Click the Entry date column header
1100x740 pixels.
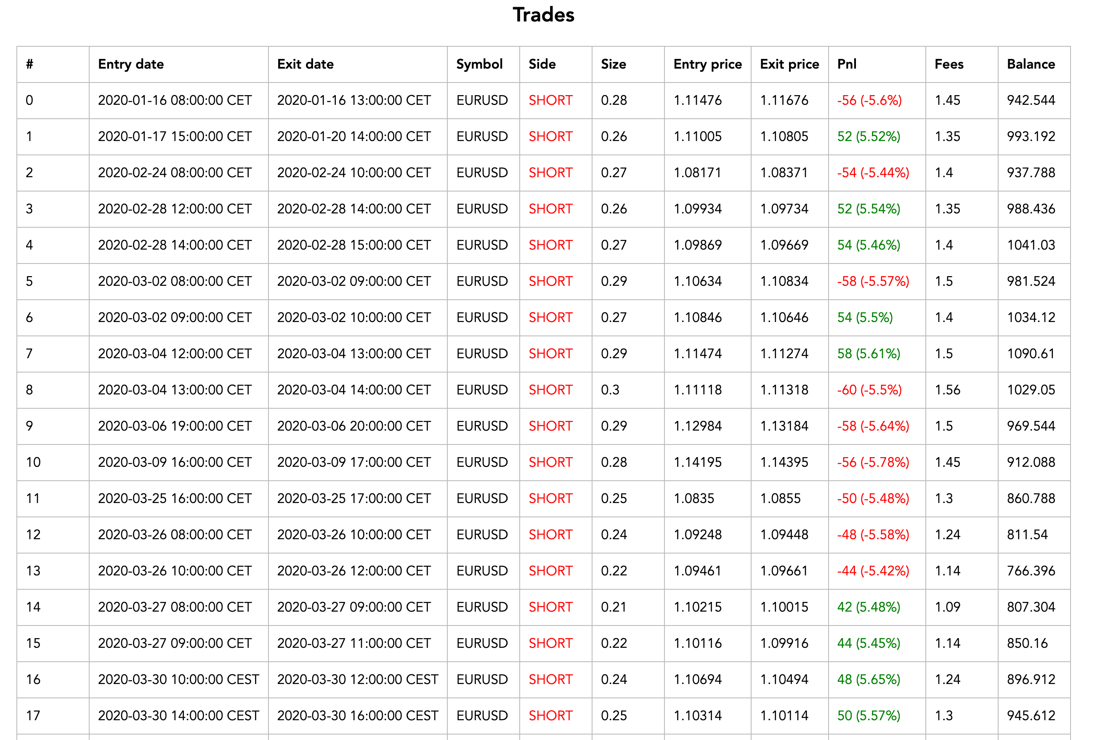130,64
